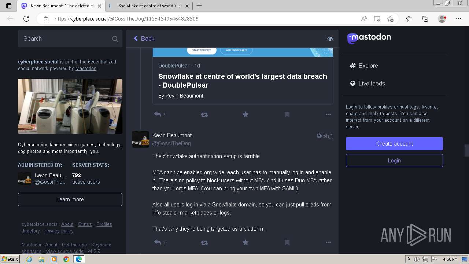Screen dimensions: 469x264
Task: Launch Chrome from taskbar
Action: click(x=66, y=259)
